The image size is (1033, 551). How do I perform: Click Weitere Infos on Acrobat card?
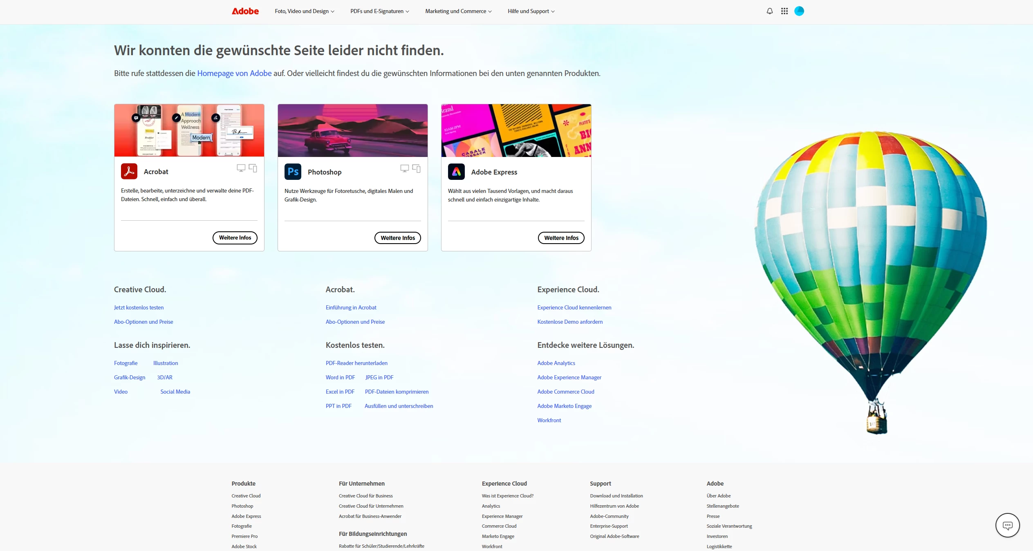point(235,237)
